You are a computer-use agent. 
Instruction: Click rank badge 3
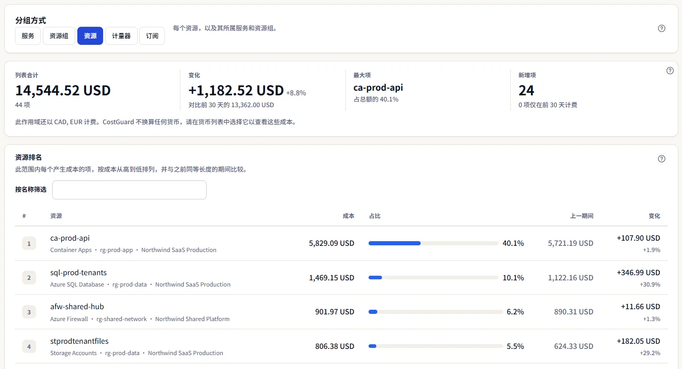click(29, 312)
